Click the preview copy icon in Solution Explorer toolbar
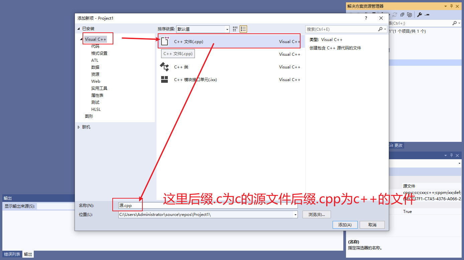The width and height of the screenshot is (464, 260). point(410,15)
